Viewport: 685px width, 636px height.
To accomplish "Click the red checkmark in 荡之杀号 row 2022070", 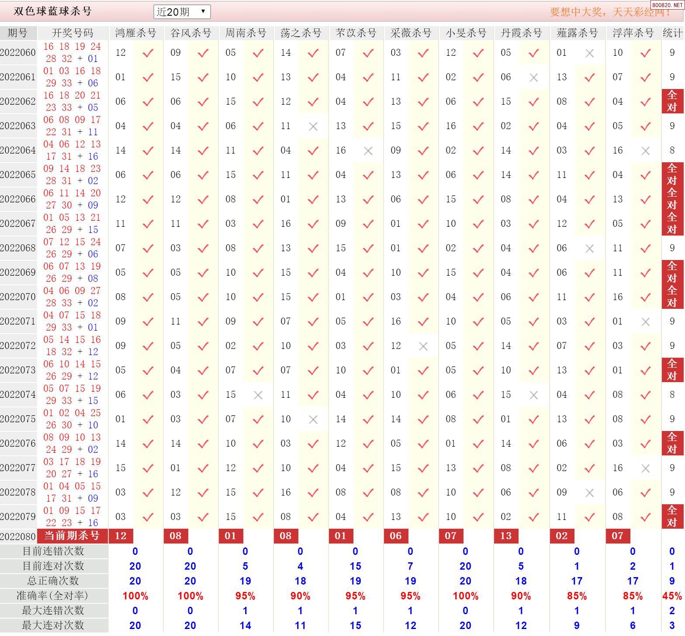I will [313, 297].
